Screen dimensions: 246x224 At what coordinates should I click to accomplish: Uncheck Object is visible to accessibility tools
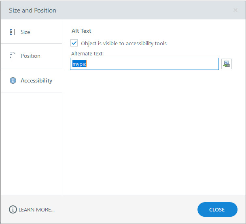coord(74,43)
